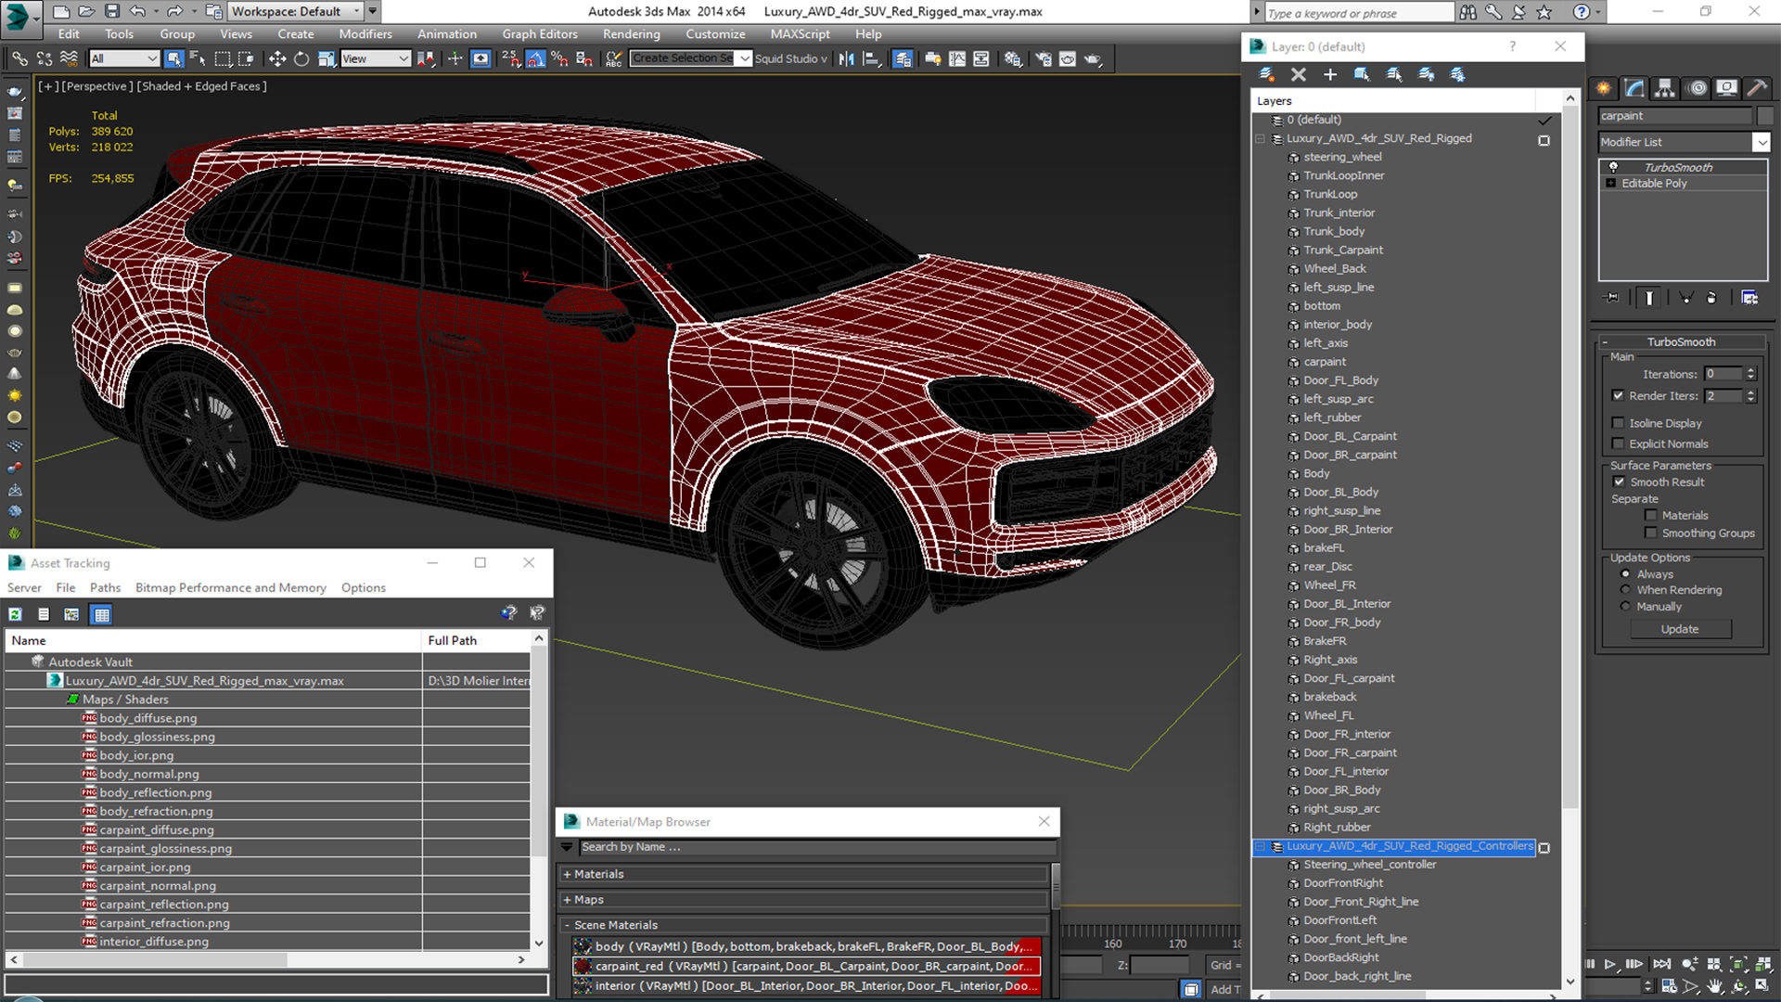Image resolution: width=1781 pixels, height=1002 pixels.
Task: Expand the Maps group in Material Browser
Action: coord(567,900)
